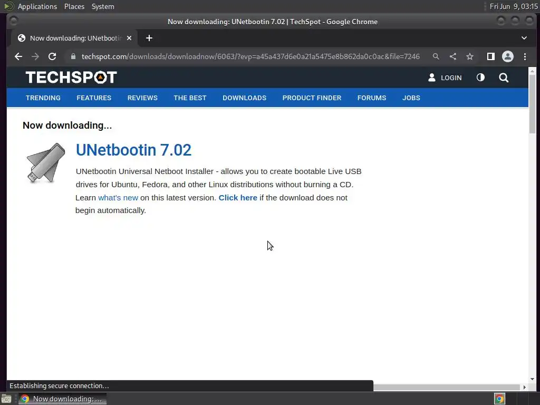
Task: Open a new tab with plus button
Action: pos(149,38)
